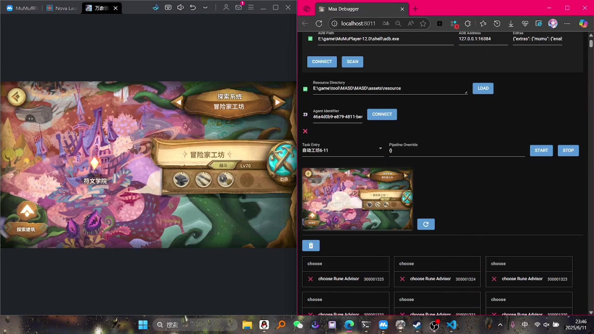Open Windows Start menu
This screenshot has height=334, width=594.
143,325
